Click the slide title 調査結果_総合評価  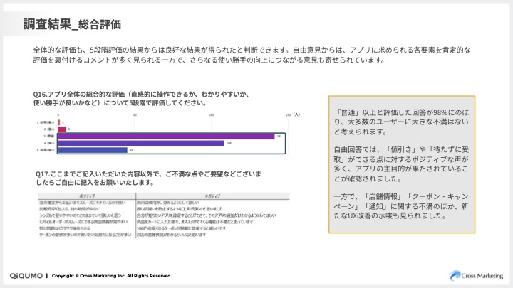tap(72, 24)
